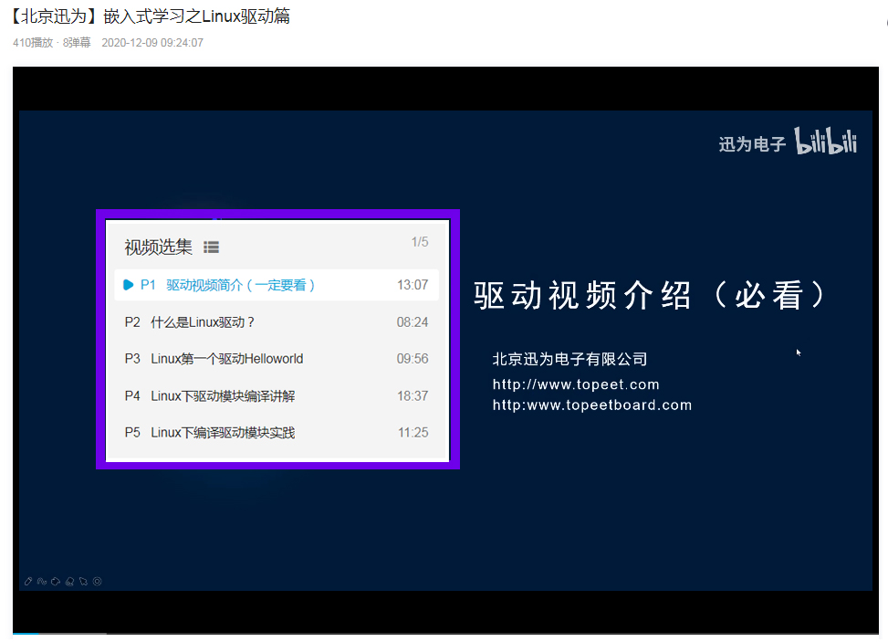Select P3 Linux第一个驱动Helloworld

pyautogui.click(x=228, y=358)
